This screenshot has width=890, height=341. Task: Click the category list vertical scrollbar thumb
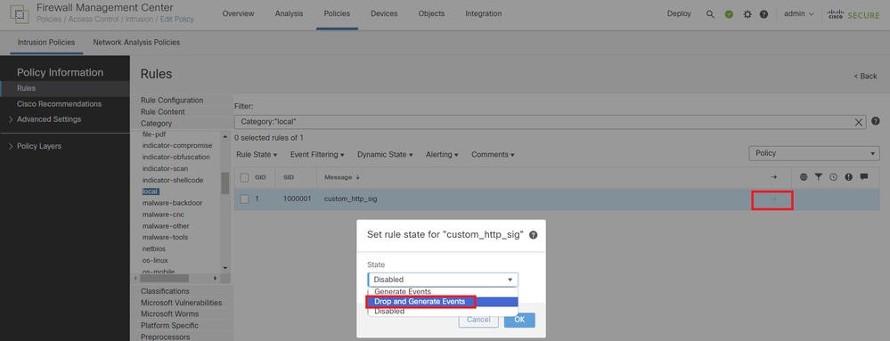click(x=225, y=183)
